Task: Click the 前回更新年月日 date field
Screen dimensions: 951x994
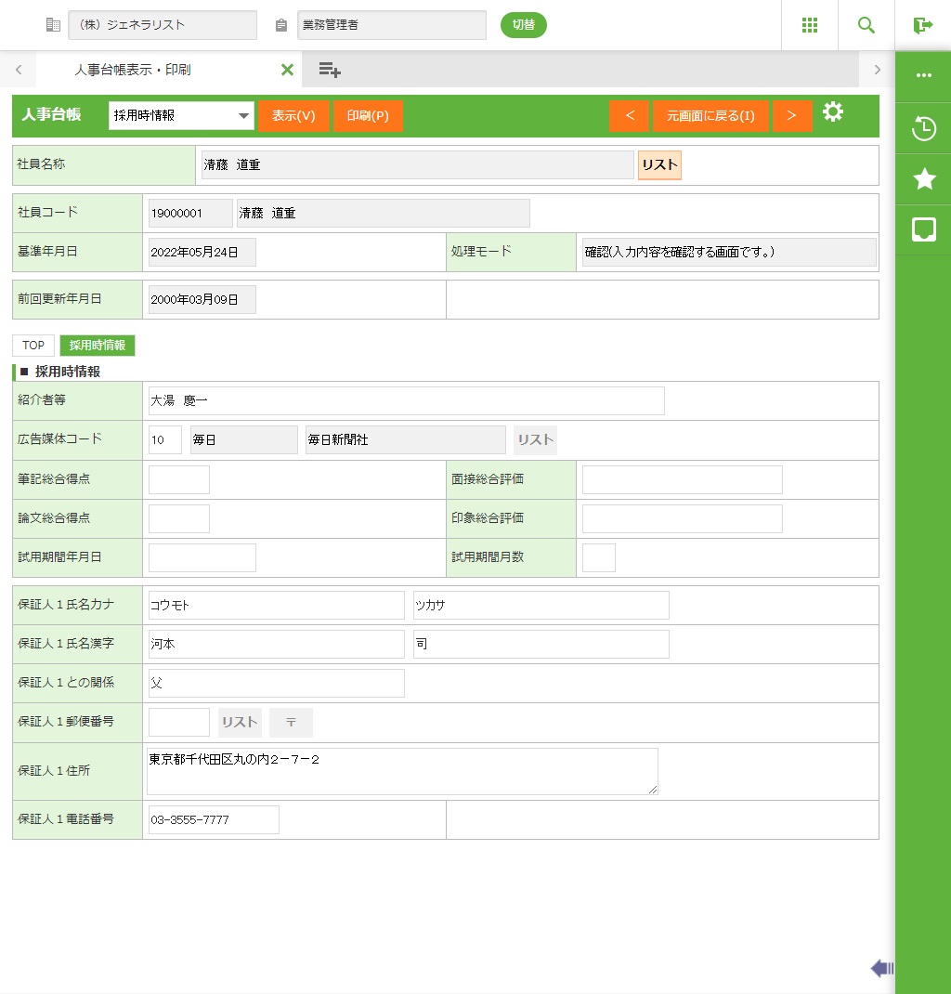Action: click(202, 300)
